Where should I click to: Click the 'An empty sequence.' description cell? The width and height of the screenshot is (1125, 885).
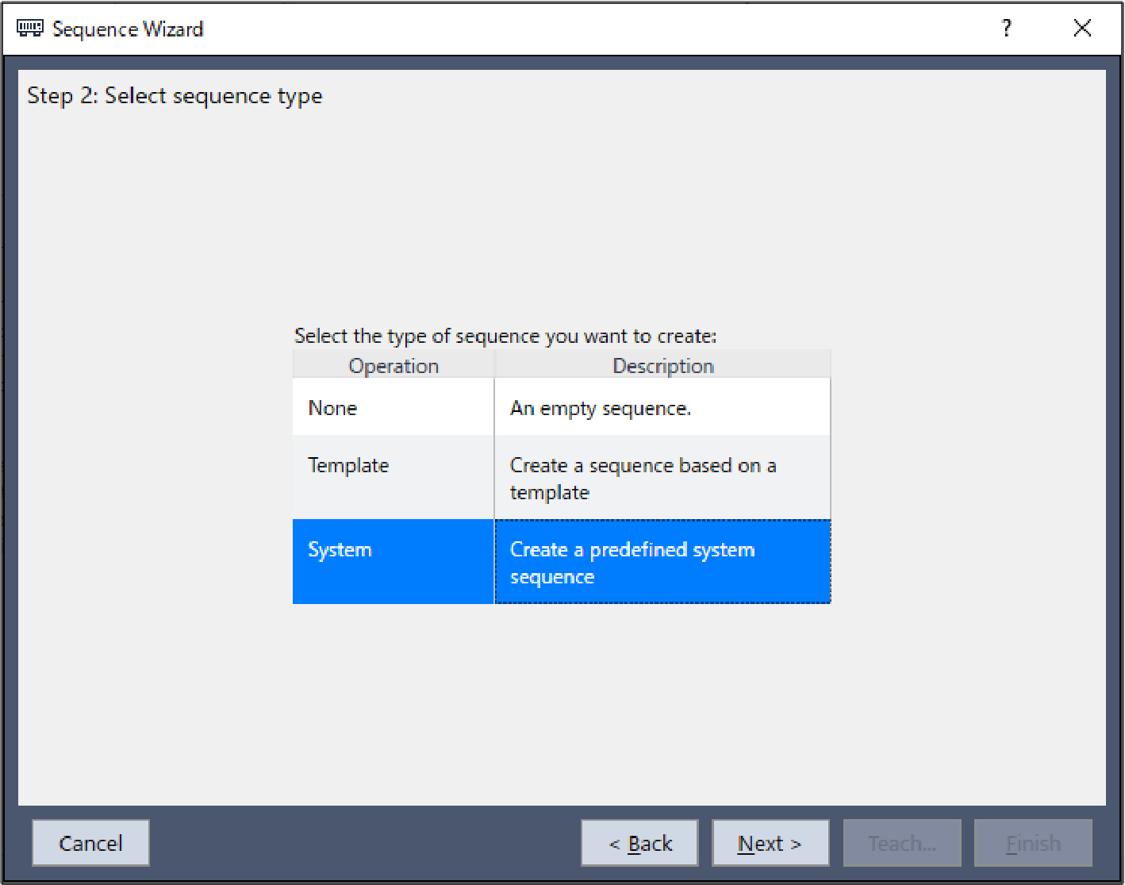[x=662, y=408]
